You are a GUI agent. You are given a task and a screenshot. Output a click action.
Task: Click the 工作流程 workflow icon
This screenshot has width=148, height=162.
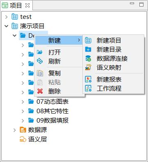[x=88, y=88]
